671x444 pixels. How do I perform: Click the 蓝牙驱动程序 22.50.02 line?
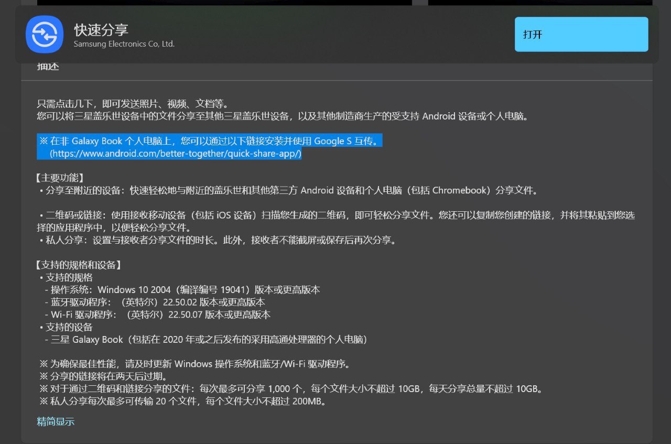(x=155, y=302)
